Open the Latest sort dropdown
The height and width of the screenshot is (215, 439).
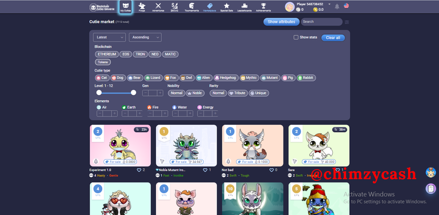click(109, 37)
